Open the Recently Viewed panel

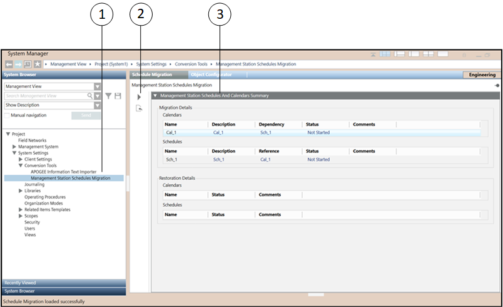(64, 283)
